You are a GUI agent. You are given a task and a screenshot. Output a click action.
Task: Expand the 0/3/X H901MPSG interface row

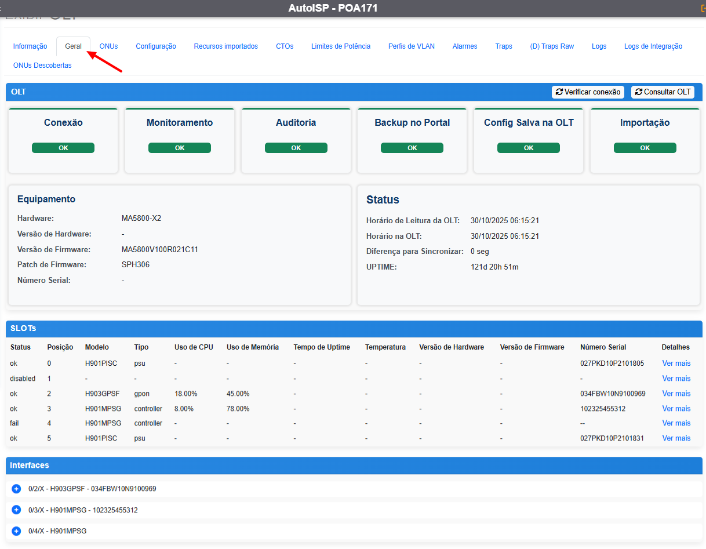point(16,510)
